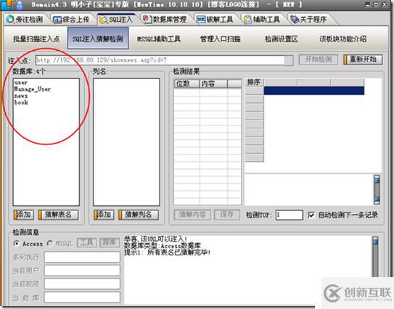Select Manage_User in the table list
The height and width of the screenshot is (309, 394).
tap(33, 89)
